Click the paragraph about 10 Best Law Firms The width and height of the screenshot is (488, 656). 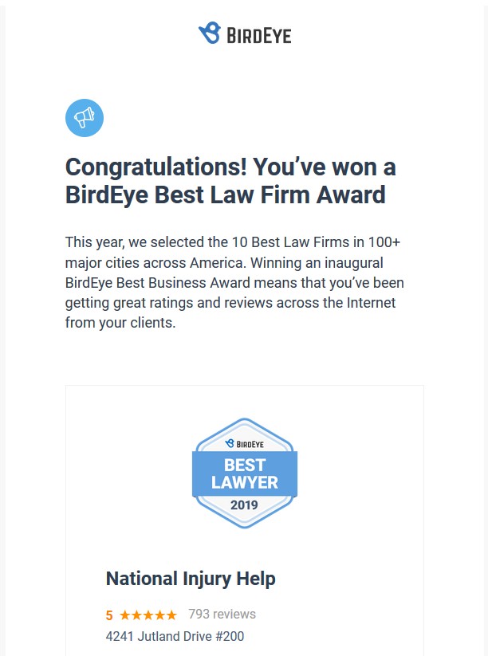pos(234,282)
